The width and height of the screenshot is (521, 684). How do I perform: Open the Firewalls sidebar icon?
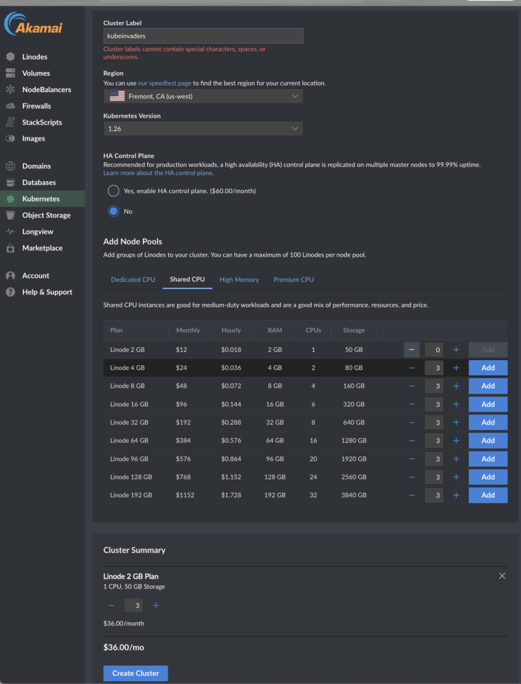tap(11, 106)
